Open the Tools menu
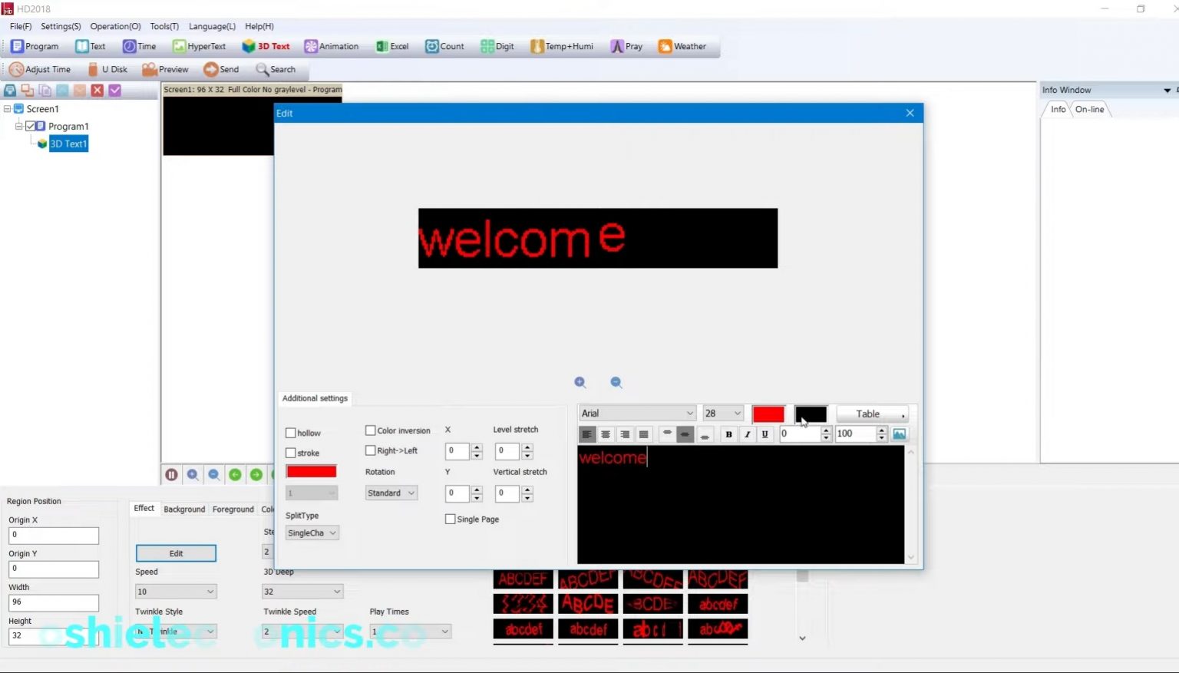Viewport: 1179px width, 673px height. click(163, 26)
